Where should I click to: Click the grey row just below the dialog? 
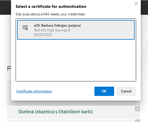pos(74,103)
